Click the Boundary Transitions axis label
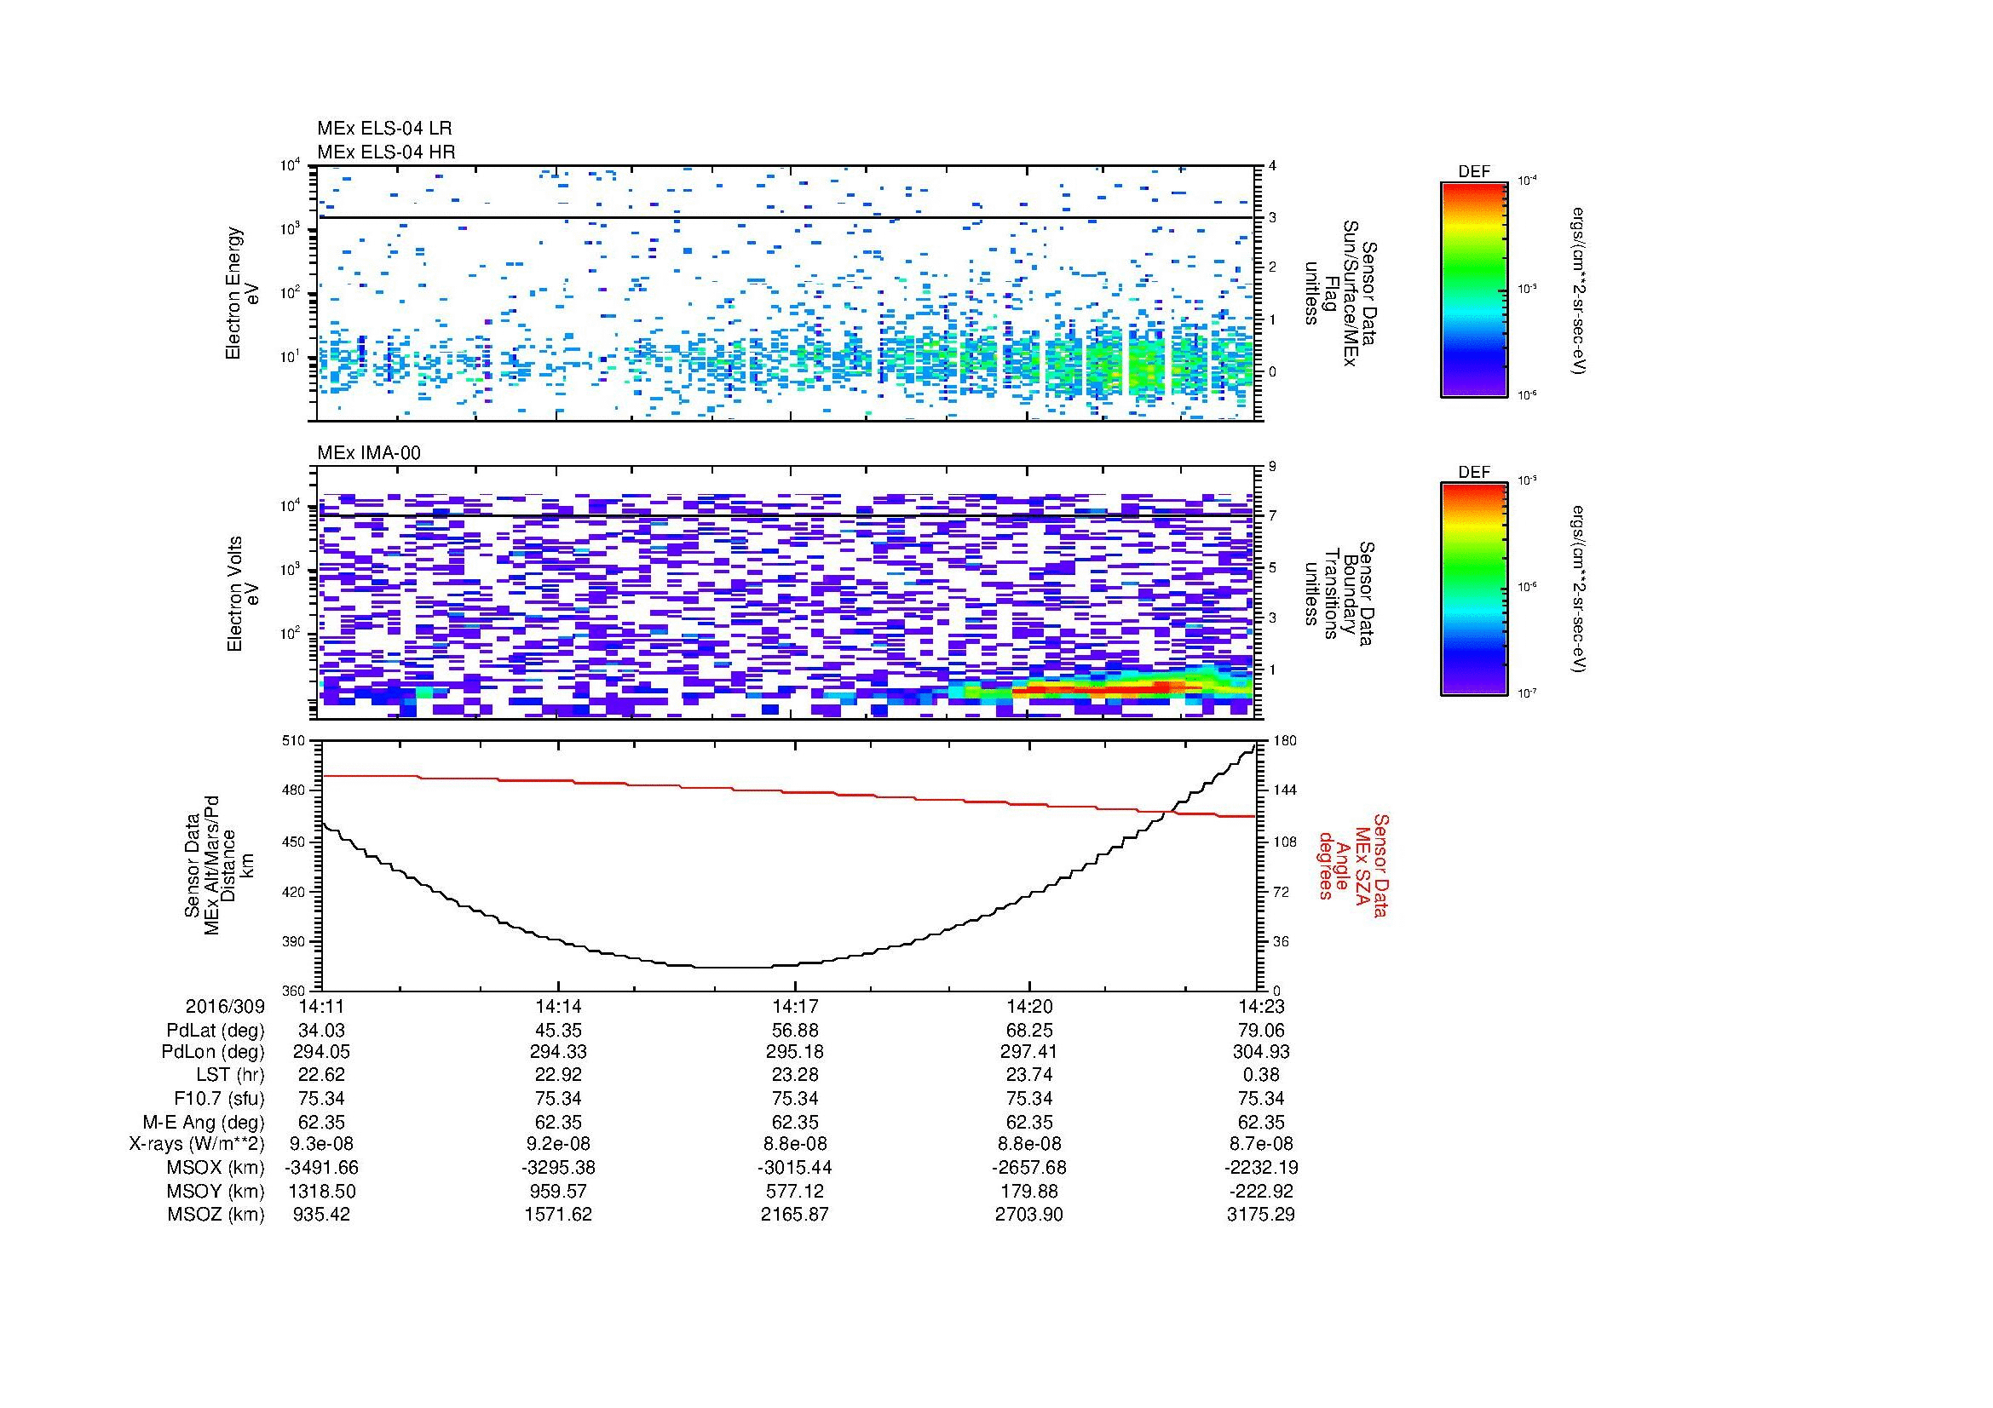The height and width of the screenshot is (1408, 1993). point(1341,595)
